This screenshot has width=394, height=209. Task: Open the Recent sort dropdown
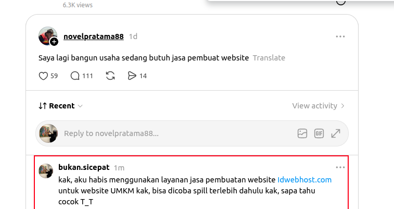point(60,106)
